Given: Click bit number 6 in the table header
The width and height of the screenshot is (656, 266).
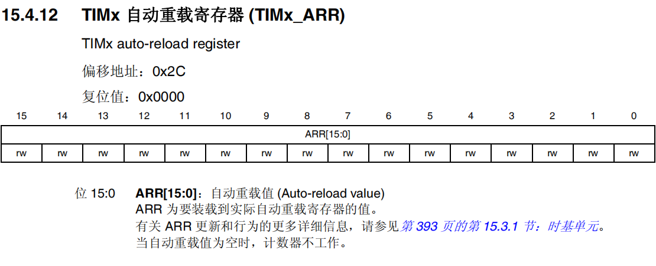Looking at the screenshot, I should click(389, 116).
